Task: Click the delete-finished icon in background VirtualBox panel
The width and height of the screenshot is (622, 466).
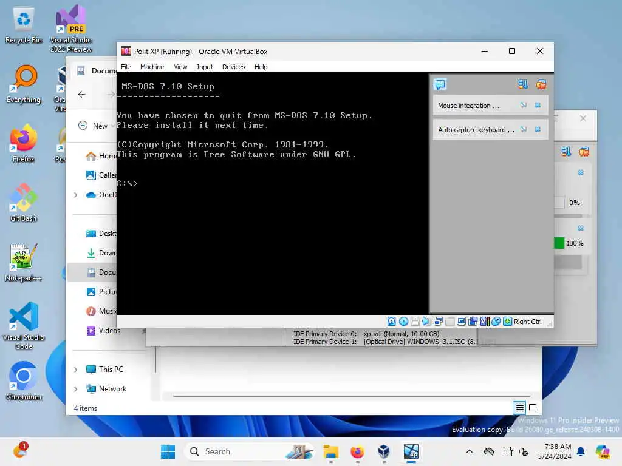Action: click(x=584, y=151)
